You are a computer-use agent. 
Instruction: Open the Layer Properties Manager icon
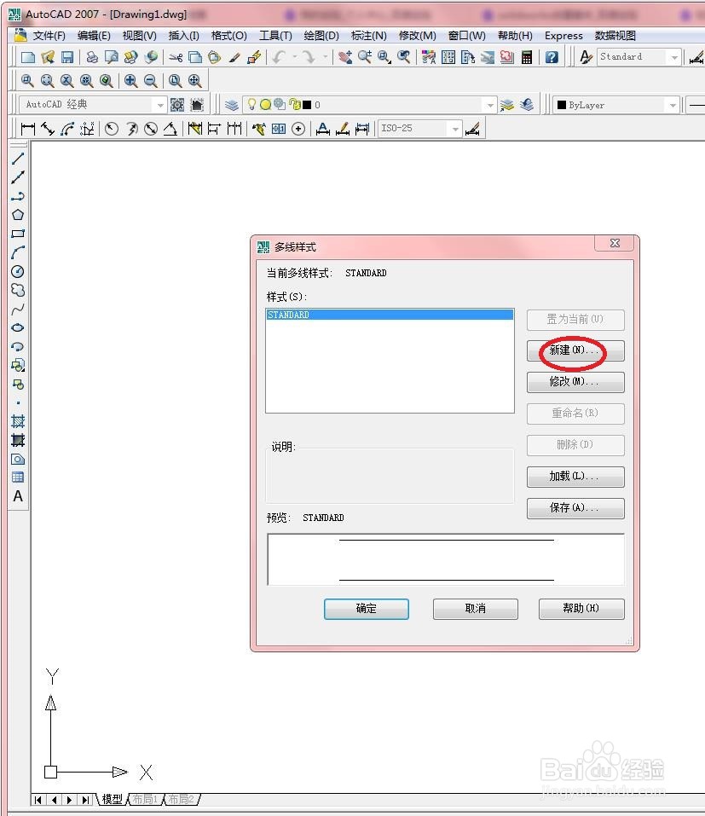[232, 105]
